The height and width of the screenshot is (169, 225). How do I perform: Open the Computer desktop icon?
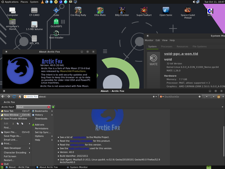[12, 12]
